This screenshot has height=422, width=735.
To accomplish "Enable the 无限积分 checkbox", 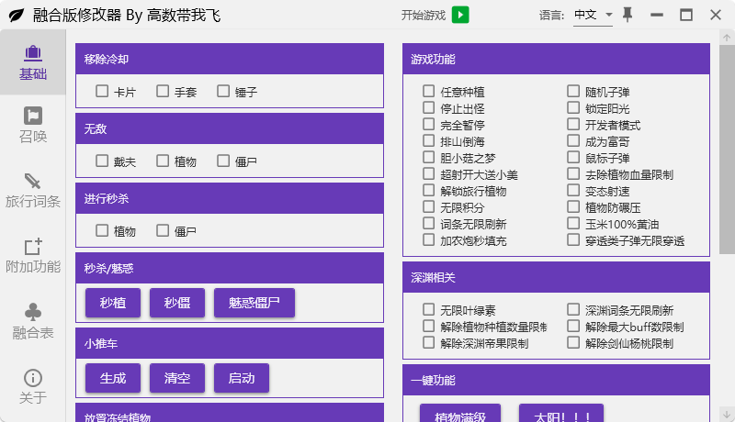I will tap(428, 206).
